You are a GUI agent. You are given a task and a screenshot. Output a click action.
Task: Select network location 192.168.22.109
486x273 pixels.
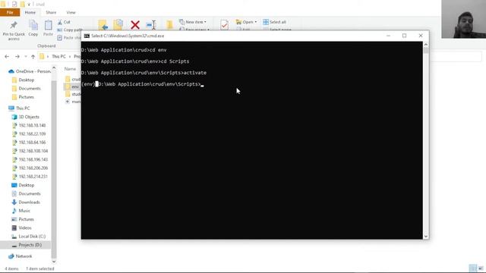pyautogui.click(x=29, y=134)
